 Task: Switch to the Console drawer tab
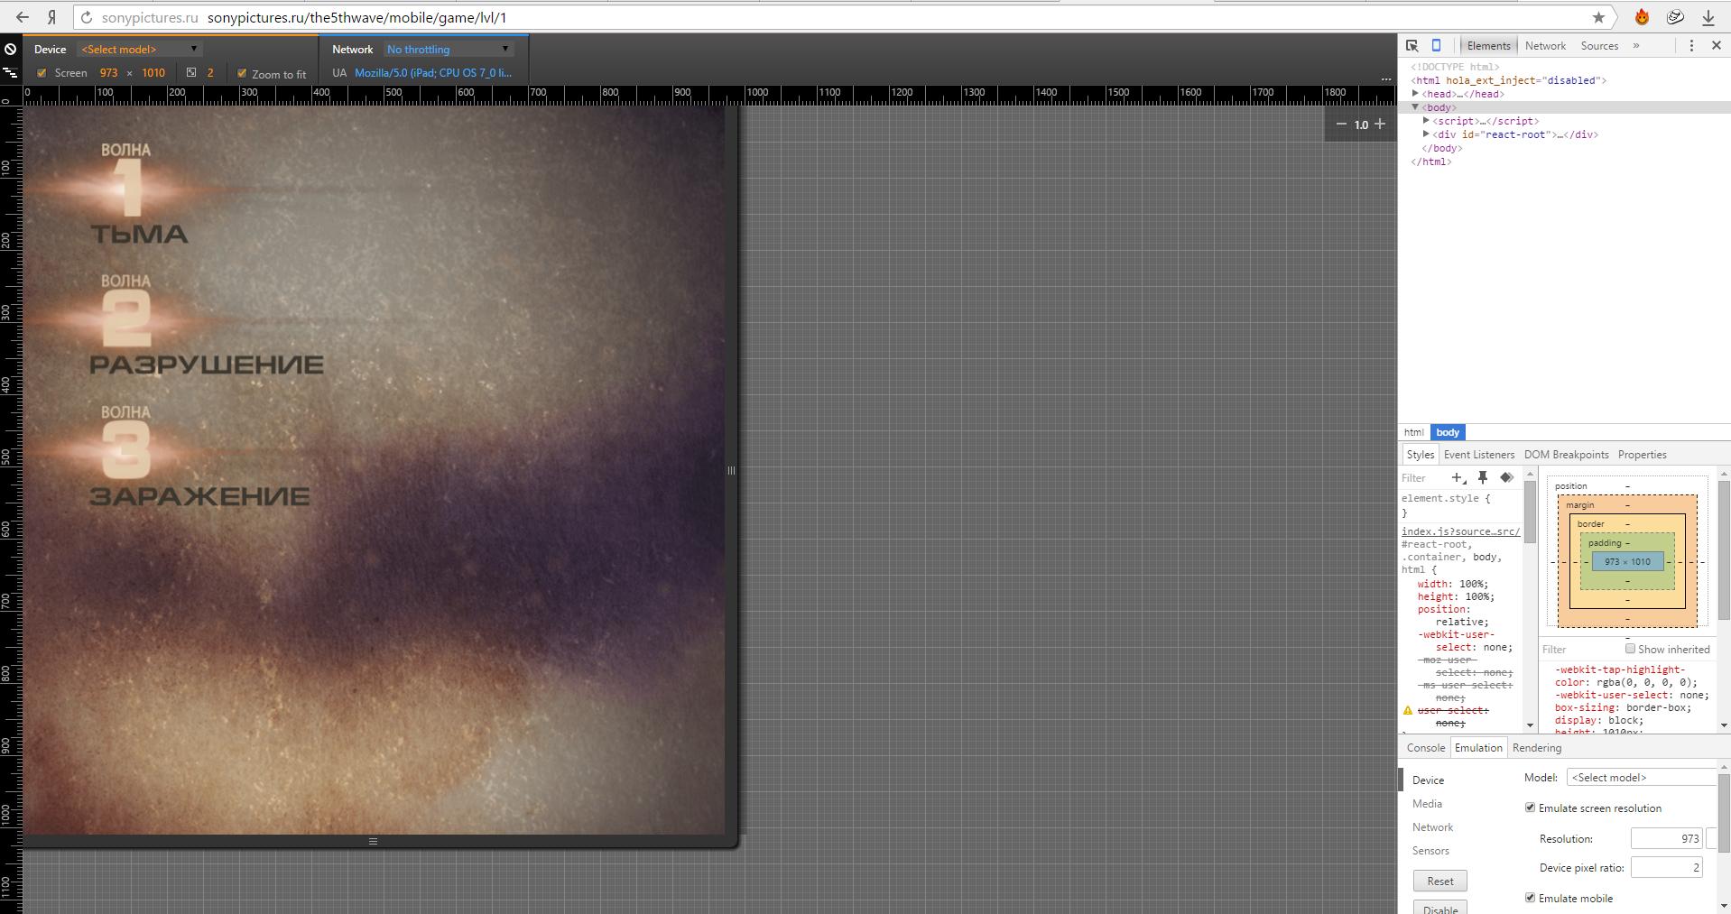click(x=1425, y=747)
